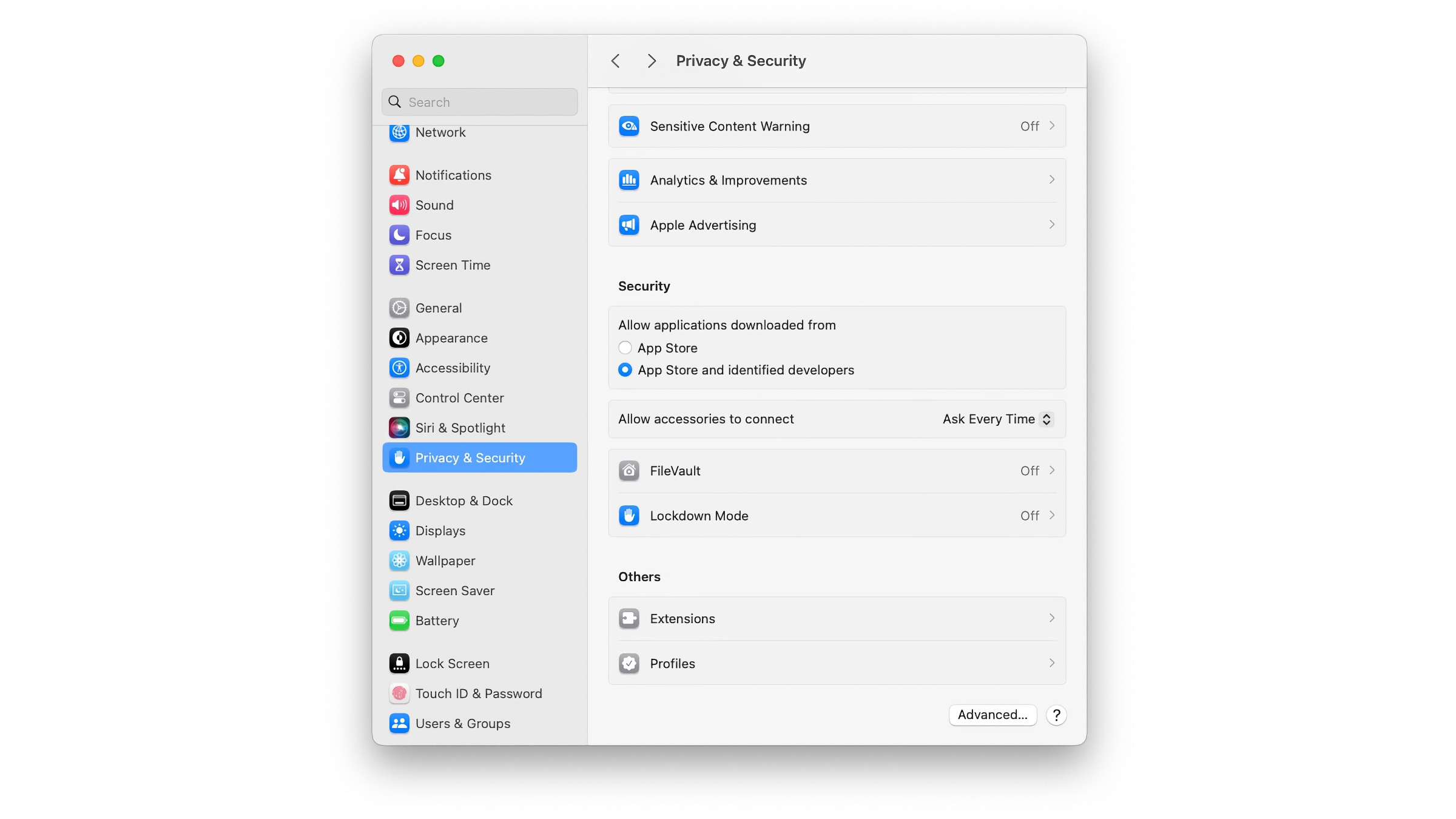Viewport: 1456px width, 819px height.
Task: Expand Analytics & Improvements settings
Action: click(836, 180)
